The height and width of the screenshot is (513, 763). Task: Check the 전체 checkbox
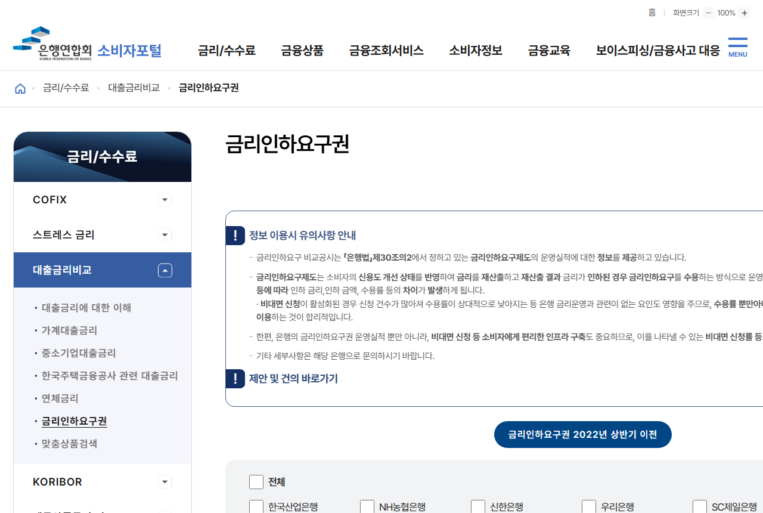click(256, 482)
